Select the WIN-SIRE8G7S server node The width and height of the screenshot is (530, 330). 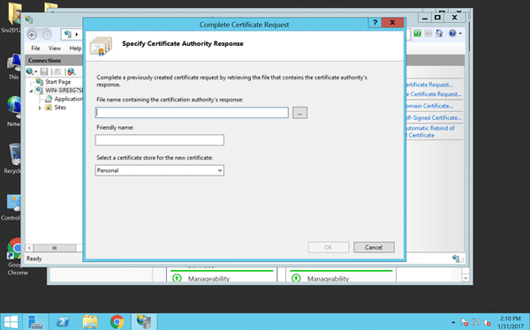tap(64, 90)
